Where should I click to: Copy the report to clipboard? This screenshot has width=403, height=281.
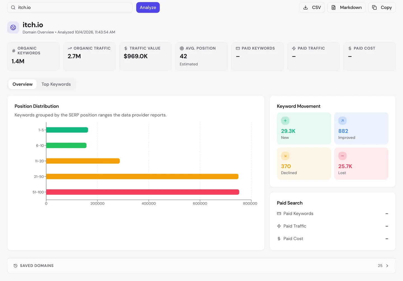(382, 8)
